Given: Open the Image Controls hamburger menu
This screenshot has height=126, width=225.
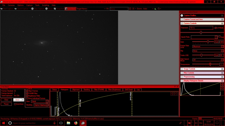Looking at the screenshot, I should click(222, 69).
